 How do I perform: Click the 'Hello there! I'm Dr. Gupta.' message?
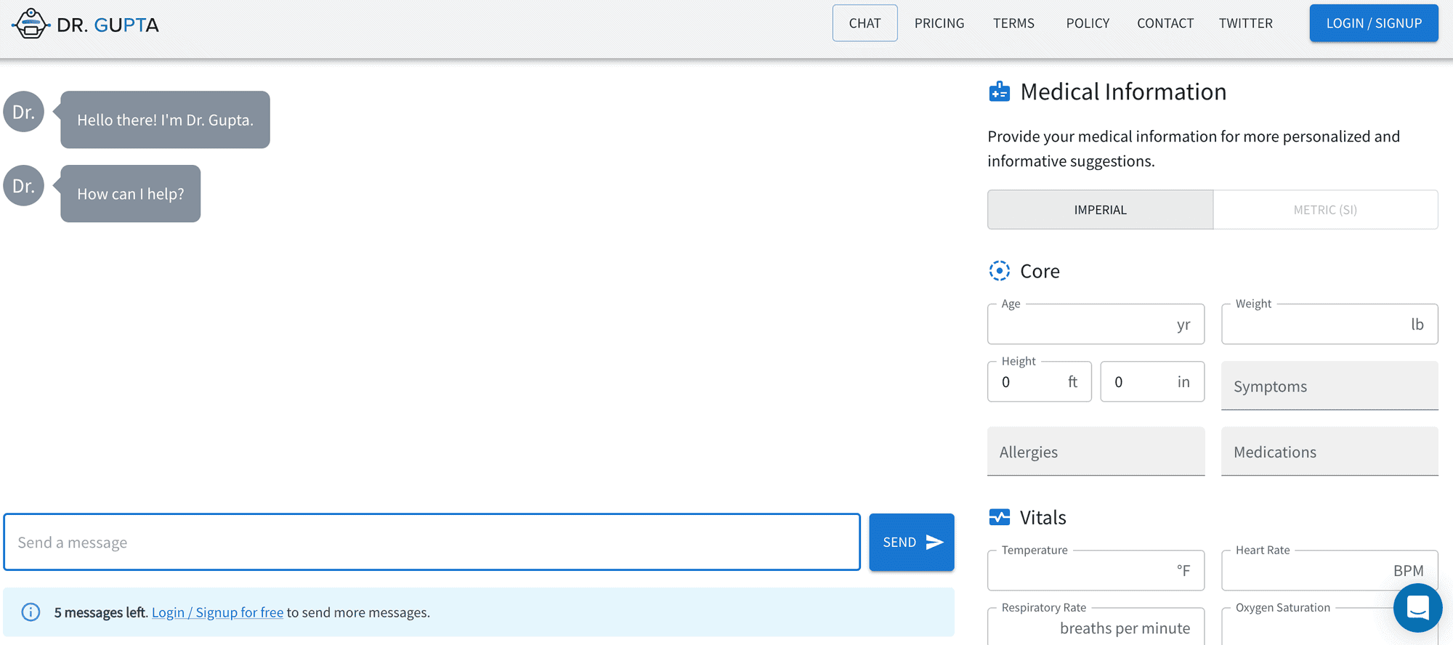click(x=165, y=120)
